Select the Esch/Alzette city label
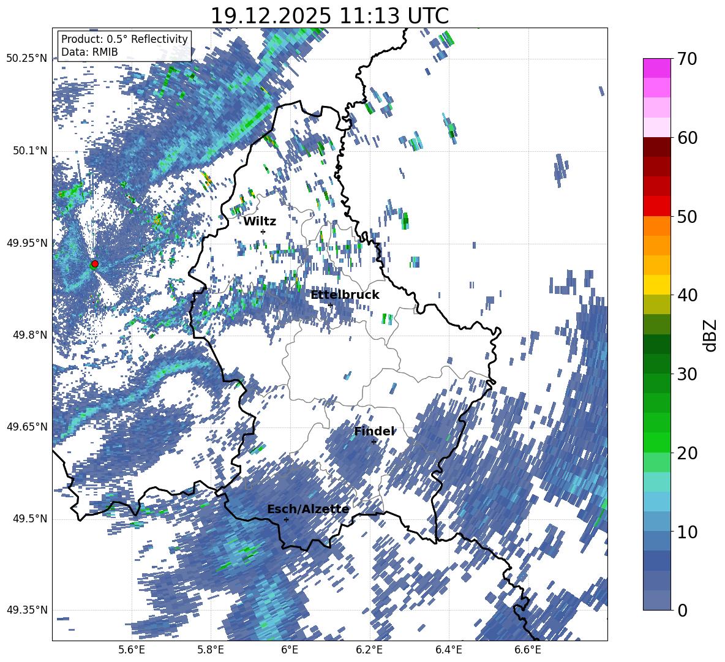The width and height of the screenshot is (725, 662). (308, 510)
